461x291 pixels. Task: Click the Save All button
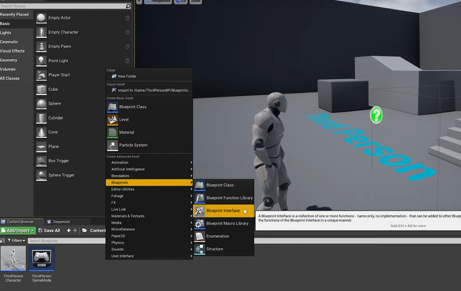coord(49,230)
